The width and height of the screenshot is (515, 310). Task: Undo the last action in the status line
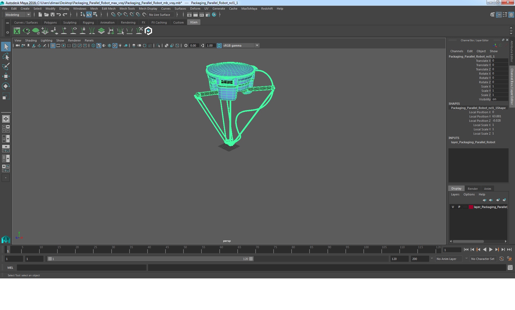point(59,15)
